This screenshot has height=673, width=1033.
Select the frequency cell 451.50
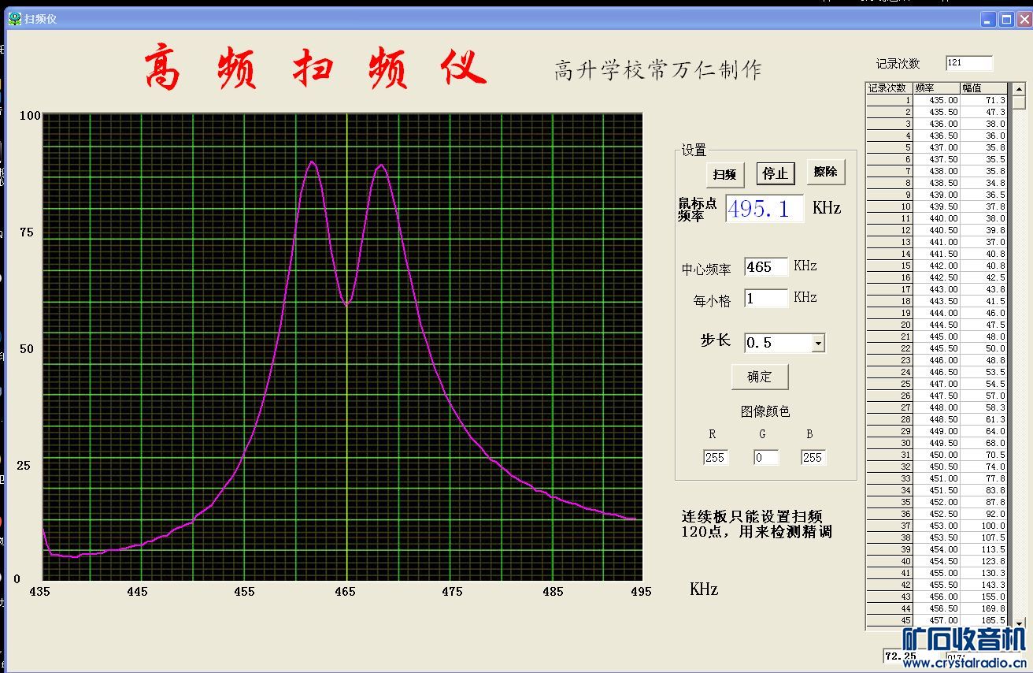coord(936,490)
